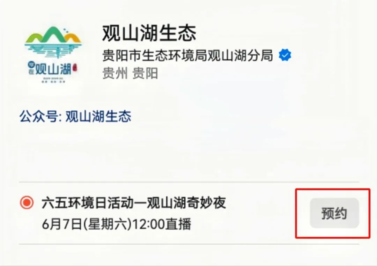377x266 pixels.
Task: Open the 六五环境日活动—观山湖奇妙夜 live event title
Action: coord(134,203)
